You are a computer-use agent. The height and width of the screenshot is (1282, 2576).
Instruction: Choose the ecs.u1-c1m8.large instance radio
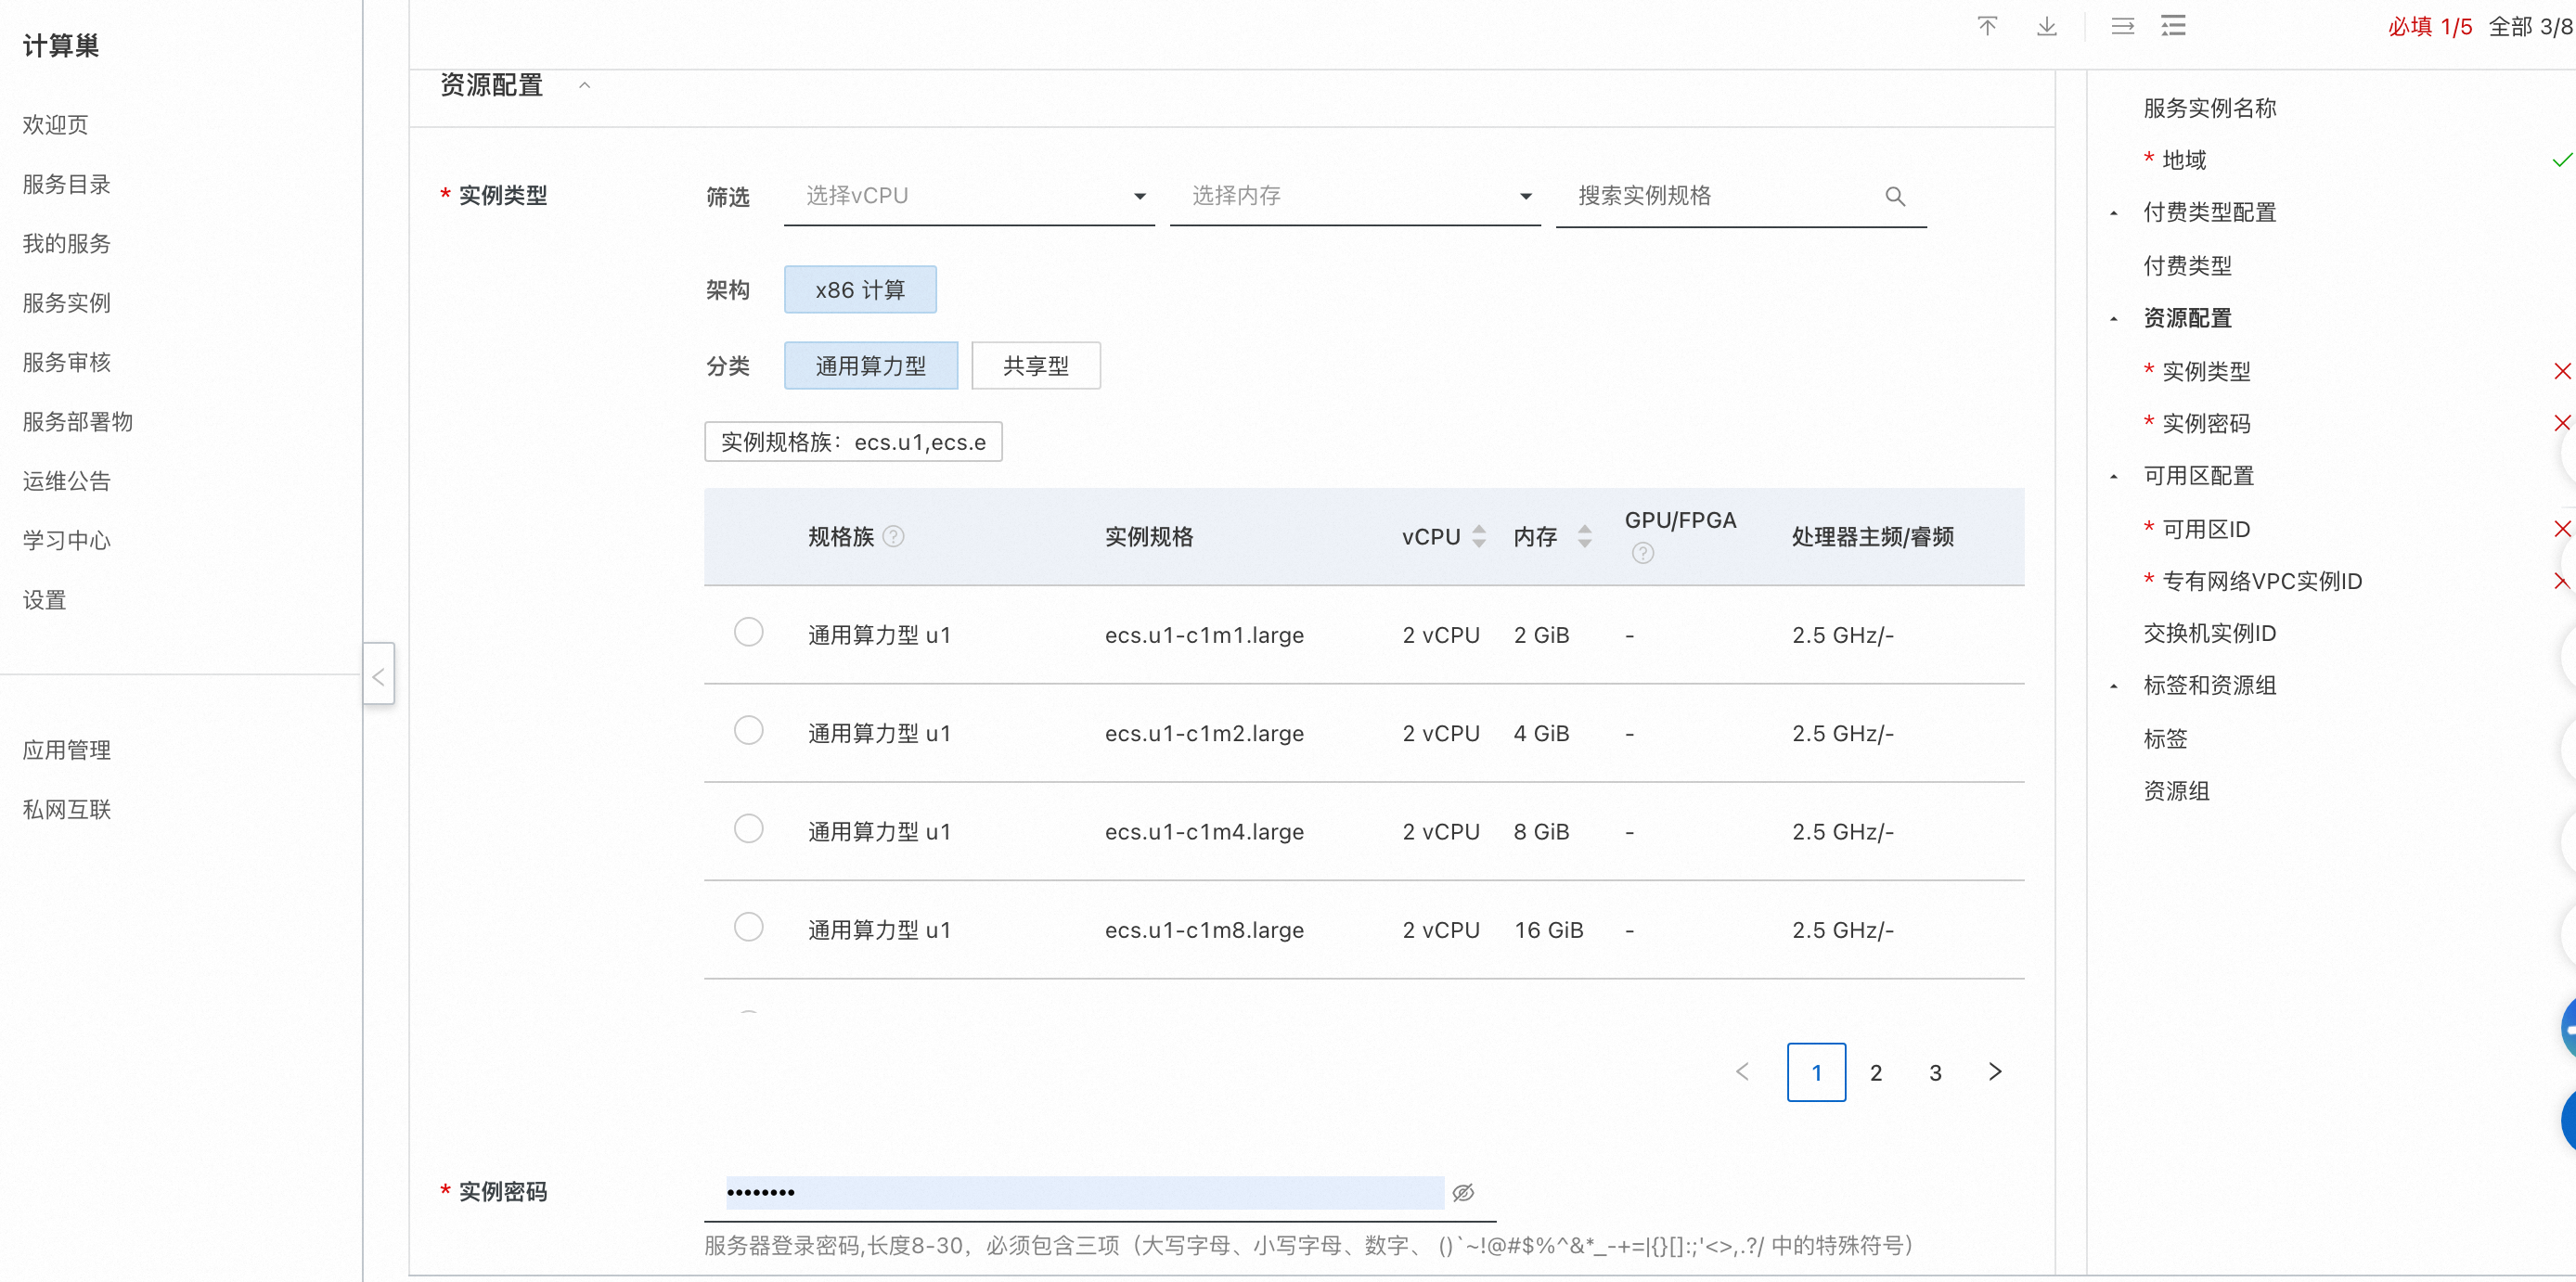pos(748,928)
